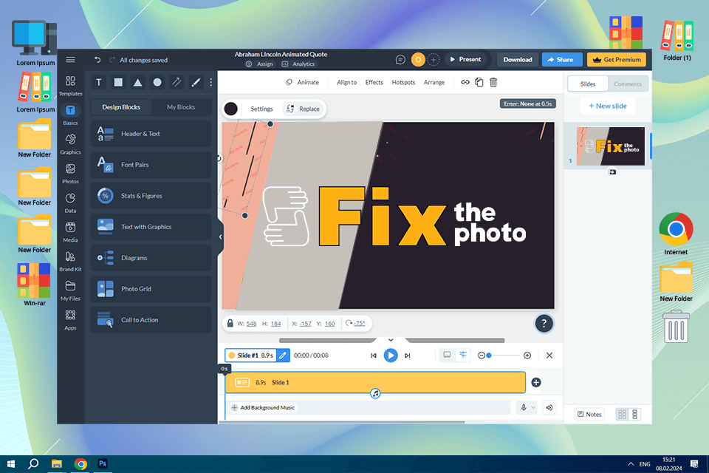Add collaborator plus icon
Image resolution: width=709 pixels, height=473 pixels.
434,60
